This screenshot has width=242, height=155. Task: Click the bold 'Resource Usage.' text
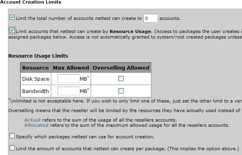pos(131,31)
